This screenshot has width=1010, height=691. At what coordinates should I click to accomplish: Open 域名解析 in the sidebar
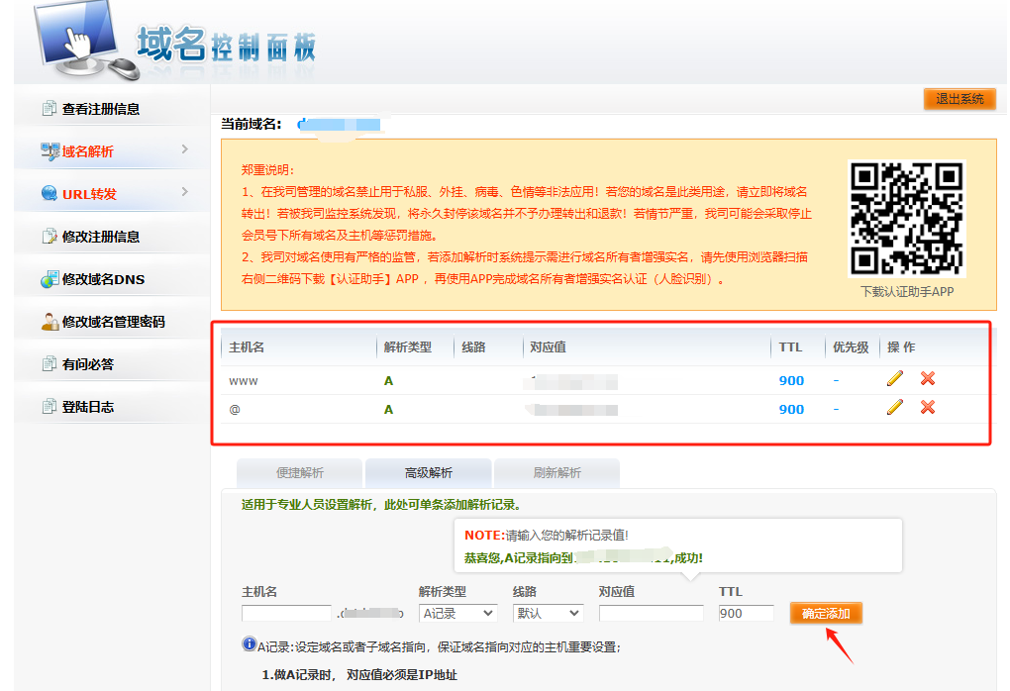87,151
